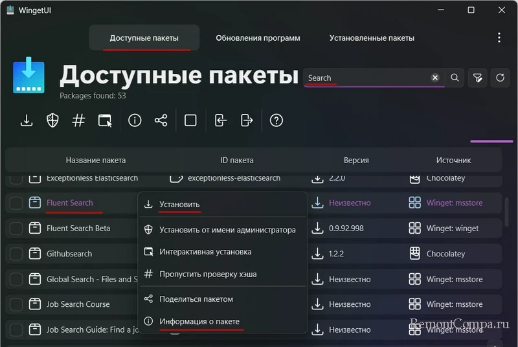Open package info toolbar icon

pyautogui.click(x=135, y=120)
